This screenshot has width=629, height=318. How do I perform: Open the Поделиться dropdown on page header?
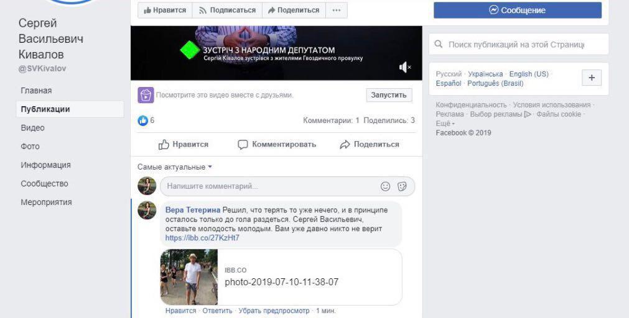tap(293, 11)
